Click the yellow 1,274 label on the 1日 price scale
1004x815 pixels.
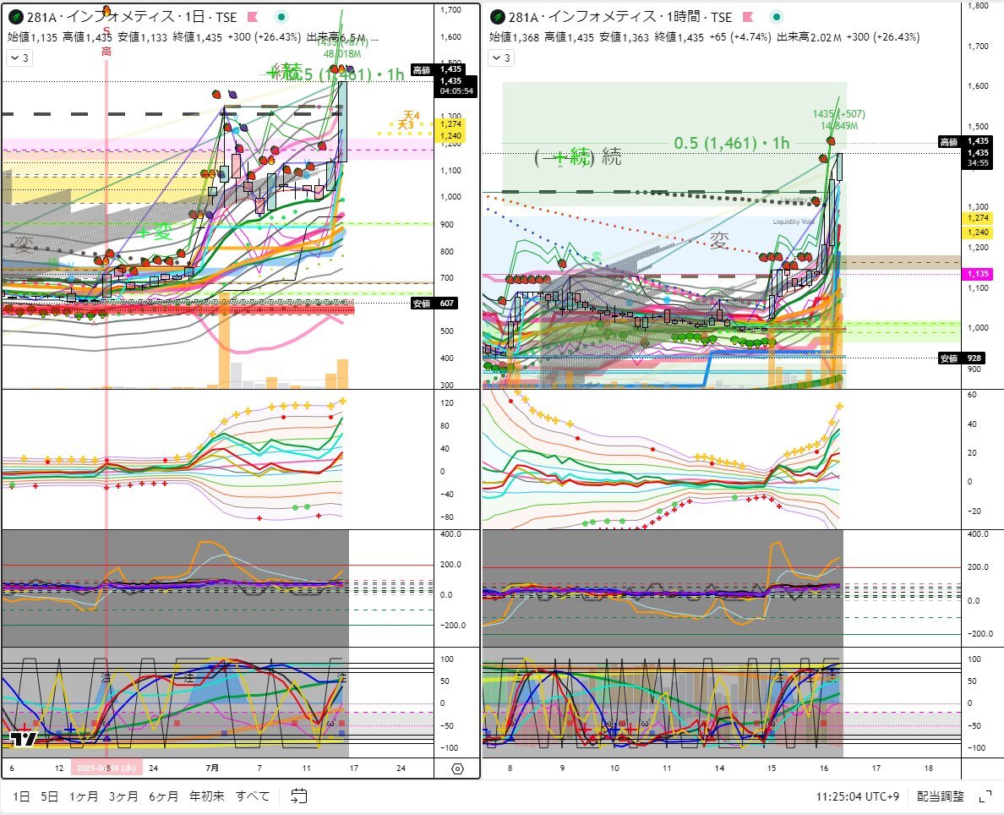click(450, 124)
